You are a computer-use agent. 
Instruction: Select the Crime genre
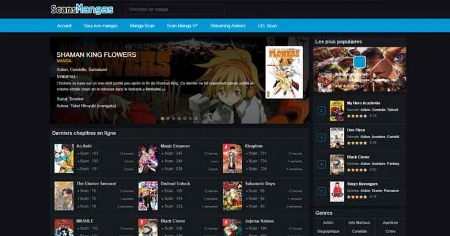coord(390,231)
